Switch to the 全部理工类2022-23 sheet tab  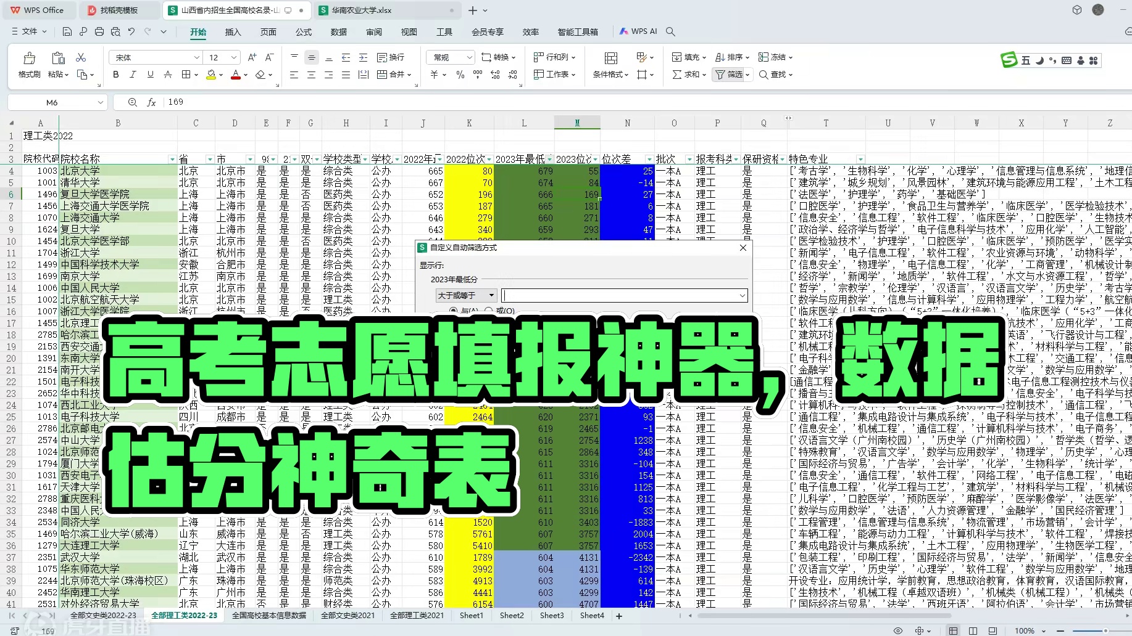pyautogui.click(x=183, y=615)
